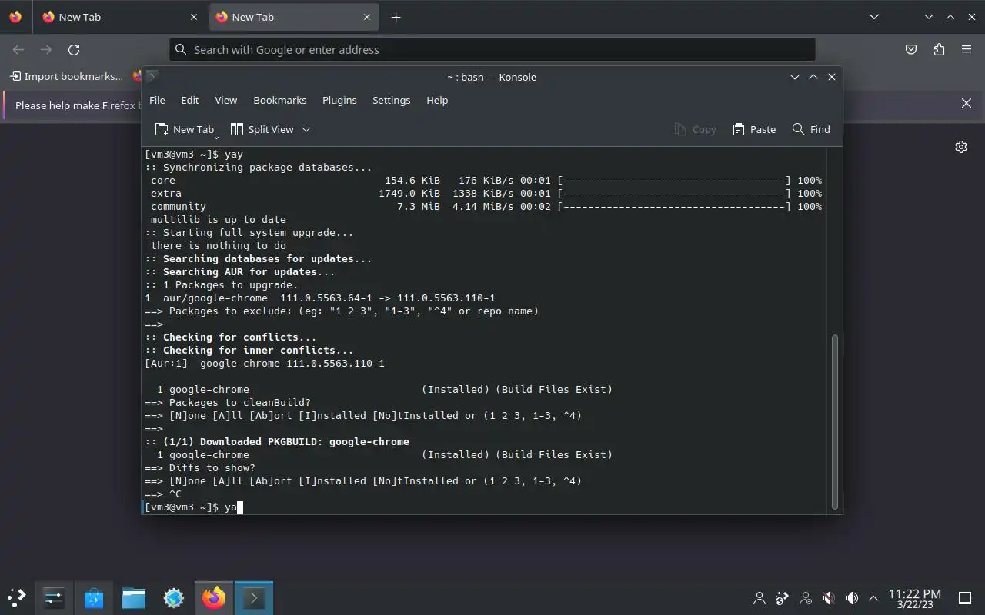
Task: Open the Help menu in Konsole
Action: coord(437,100)
